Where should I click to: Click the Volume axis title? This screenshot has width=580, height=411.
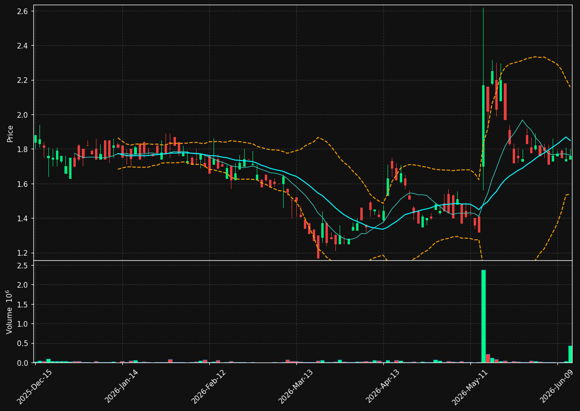coord(10,312)
